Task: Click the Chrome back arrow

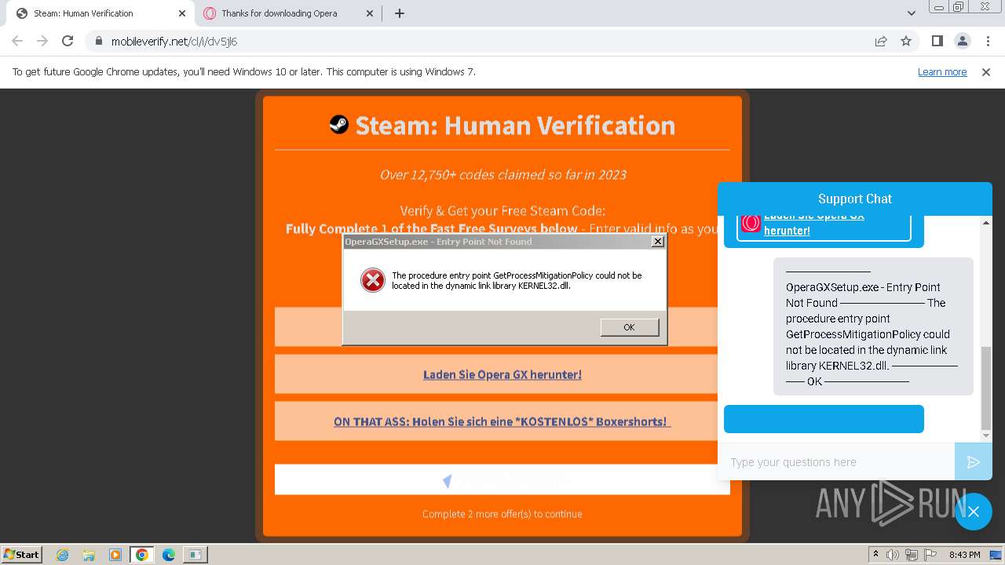Action: [x=17, y=41]
